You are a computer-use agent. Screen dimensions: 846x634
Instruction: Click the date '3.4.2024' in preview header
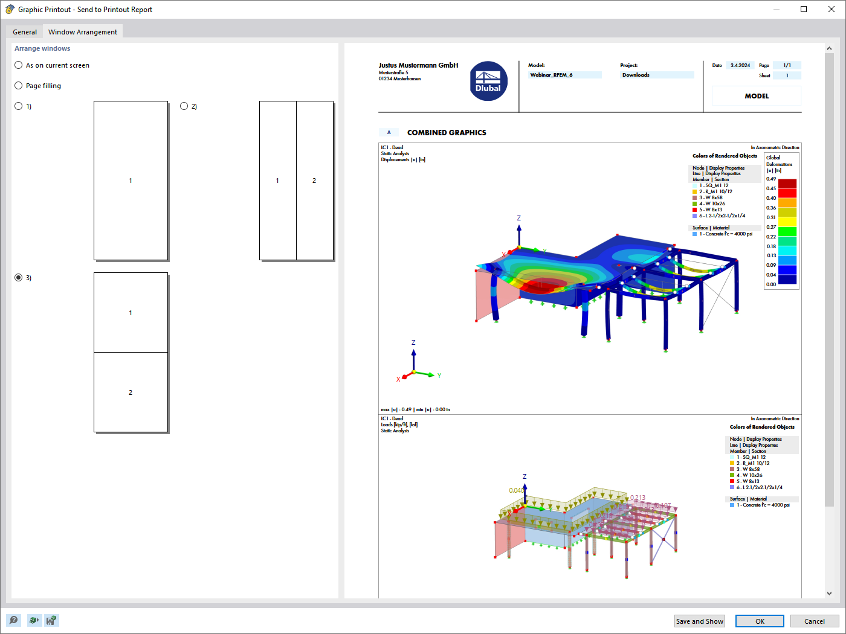[740, 65]
